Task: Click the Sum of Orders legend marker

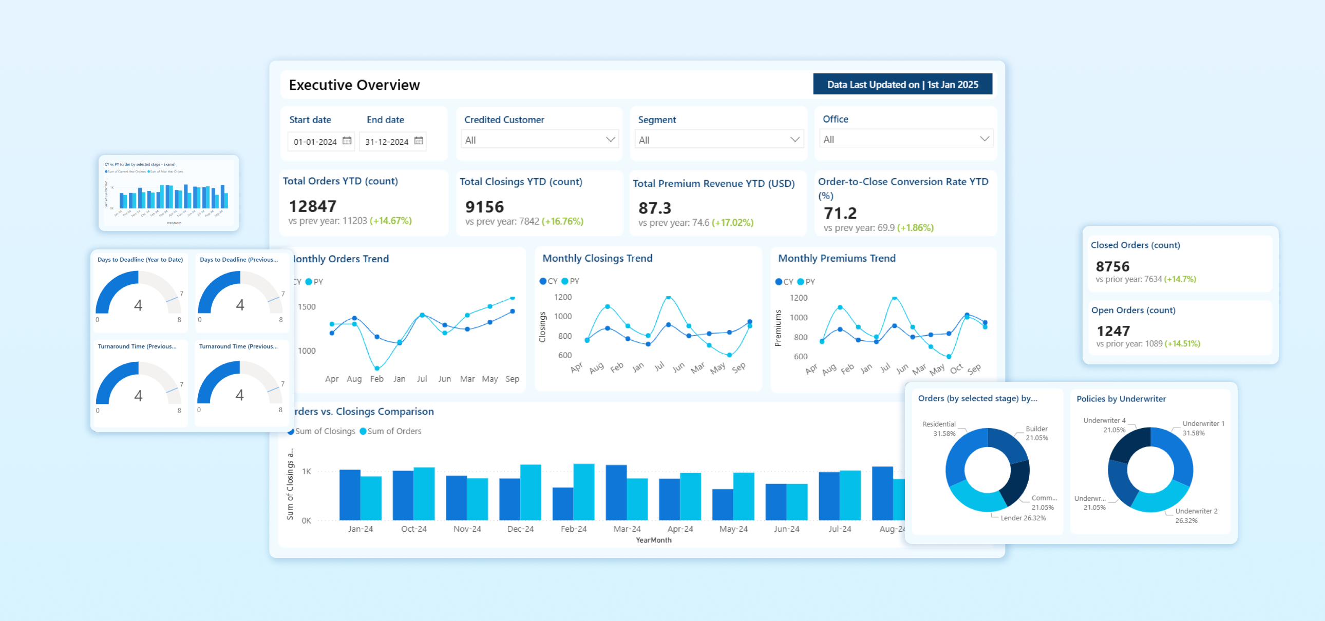Action: (363, 431)
